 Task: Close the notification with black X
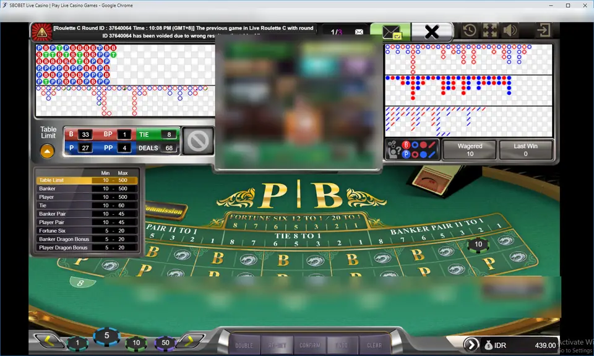[431, 32]
